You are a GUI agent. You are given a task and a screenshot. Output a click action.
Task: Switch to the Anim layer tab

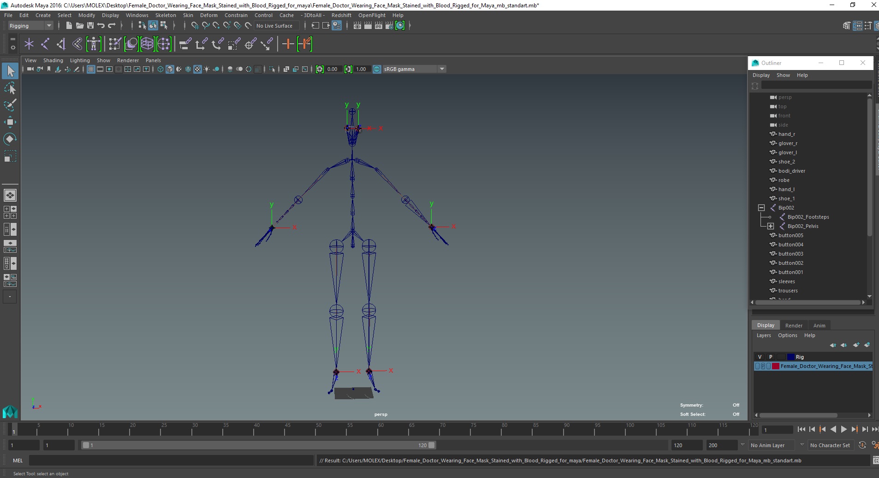[819, 325]
